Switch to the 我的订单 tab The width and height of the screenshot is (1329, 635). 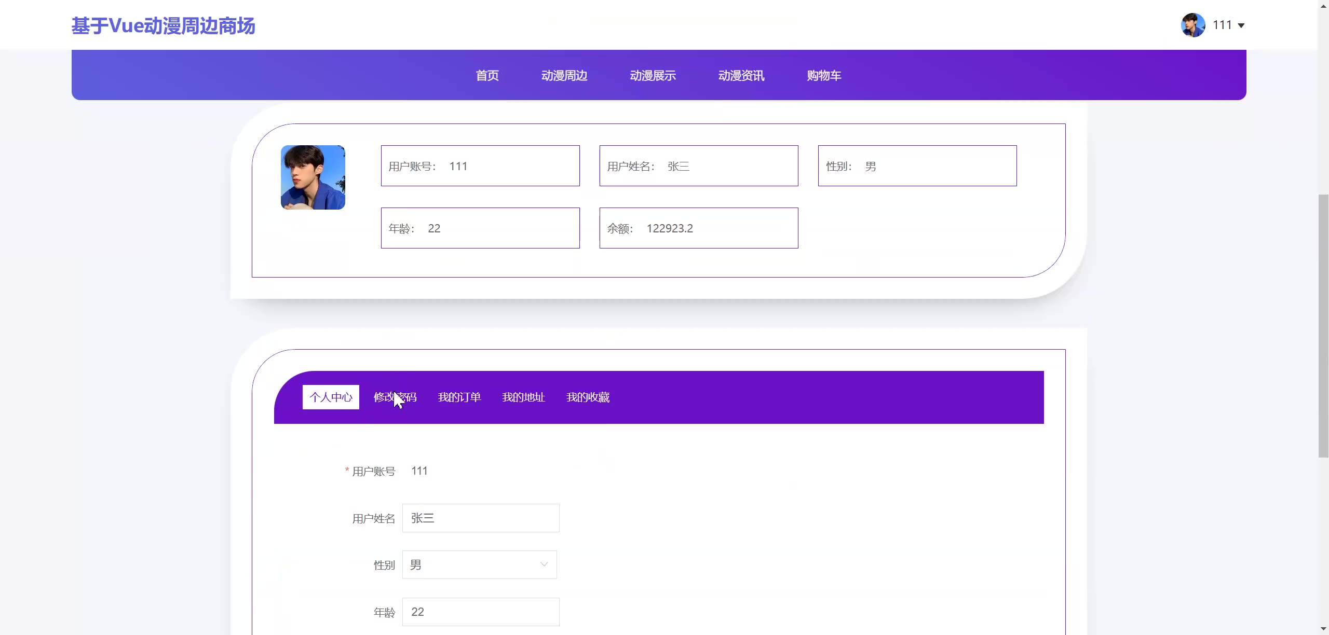click(x=459, y=397)
